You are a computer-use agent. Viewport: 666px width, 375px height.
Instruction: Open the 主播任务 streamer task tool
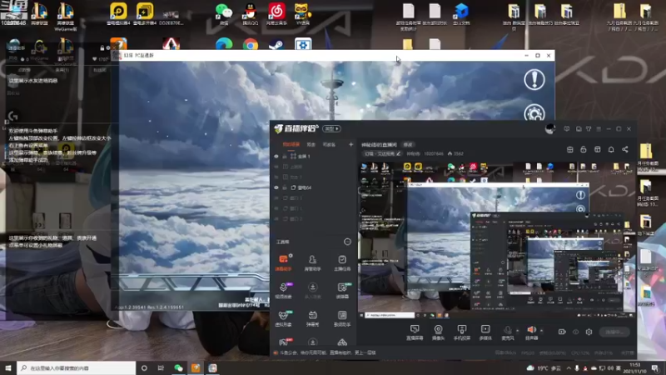click(342, 262)
